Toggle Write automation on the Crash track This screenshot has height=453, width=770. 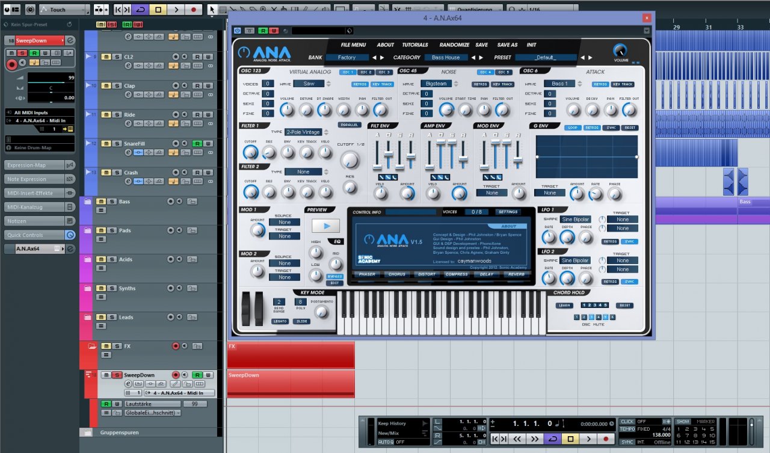coord(208,173)
